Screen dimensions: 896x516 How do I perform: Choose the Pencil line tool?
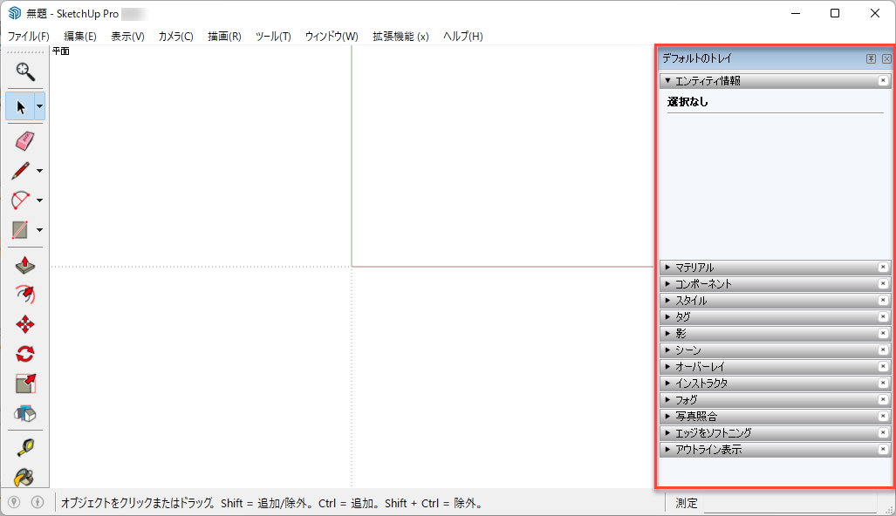coord(21,170)
